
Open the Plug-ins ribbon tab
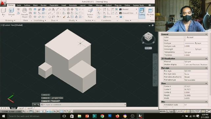tap(118, 5)
